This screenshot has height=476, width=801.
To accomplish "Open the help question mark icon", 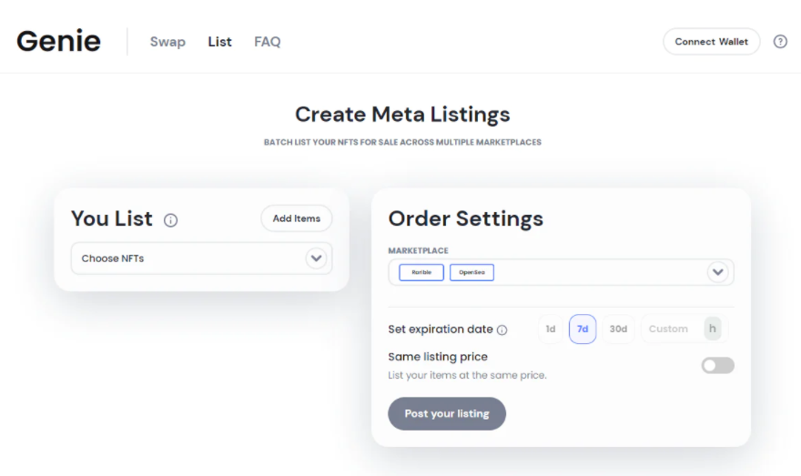I will click(x=780, y=42).
